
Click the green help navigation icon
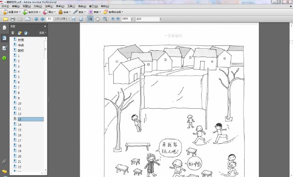tap(4, 58)
